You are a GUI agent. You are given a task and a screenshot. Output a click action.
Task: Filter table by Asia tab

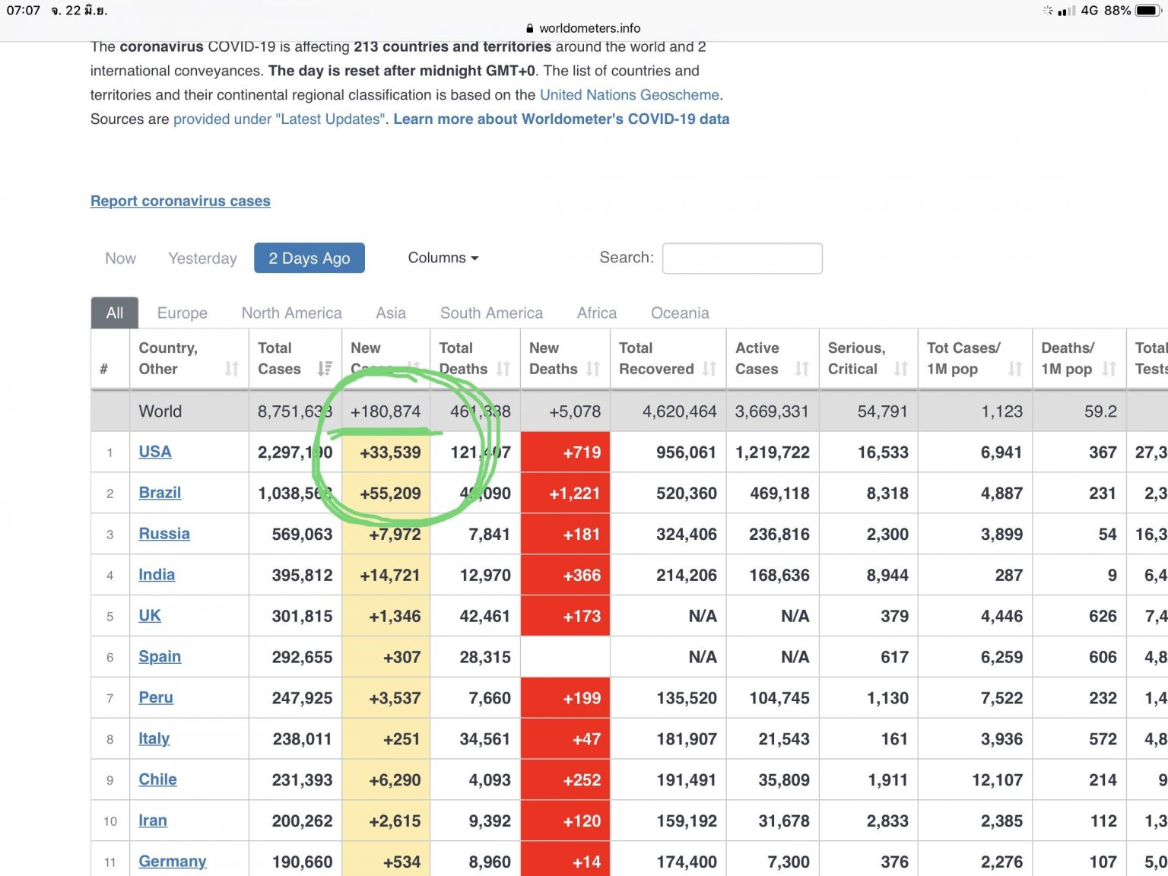pos(391,313)
